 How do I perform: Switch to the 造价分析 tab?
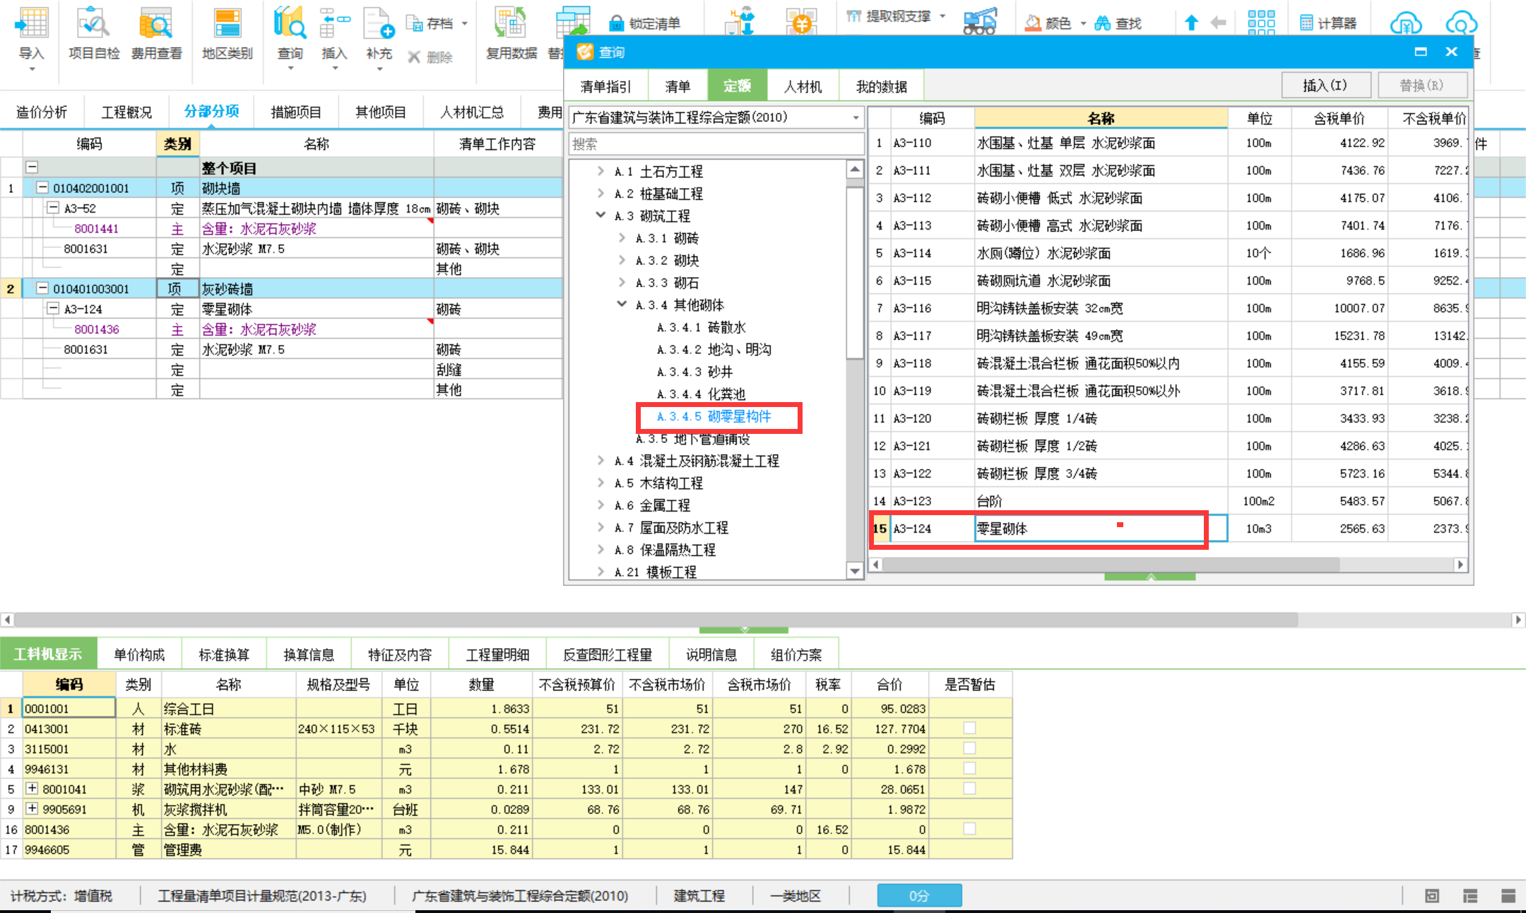[42, 112]
